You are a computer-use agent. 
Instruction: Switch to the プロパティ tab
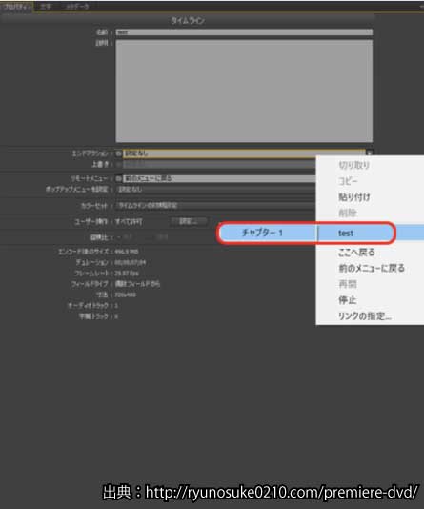[16, 7]
